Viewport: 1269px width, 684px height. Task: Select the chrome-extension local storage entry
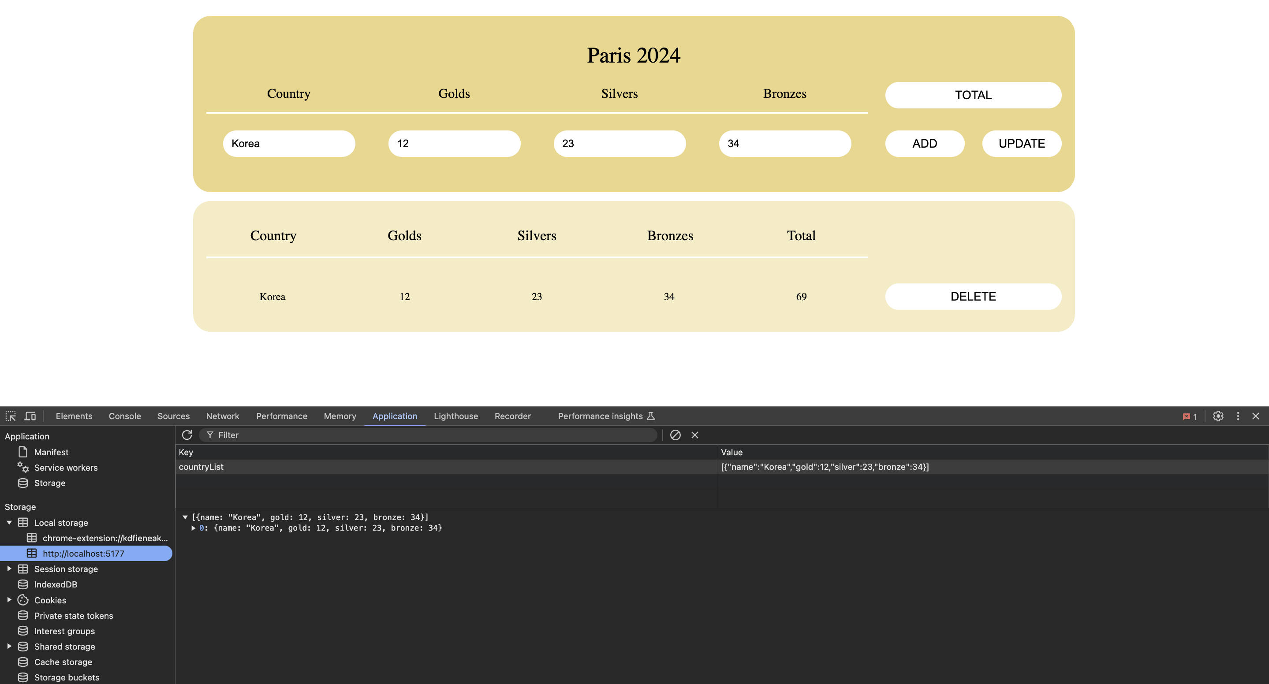[x=105, y=538]
